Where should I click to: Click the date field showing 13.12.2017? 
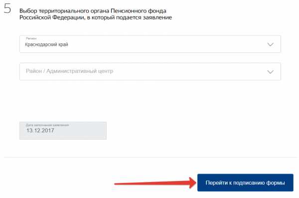pos(63,131)
